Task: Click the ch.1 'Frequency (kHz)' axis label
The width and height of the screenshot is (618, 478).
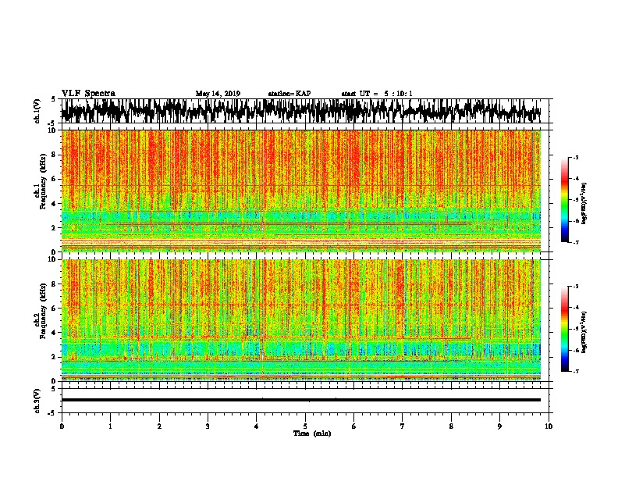Action: pos(43,181)
